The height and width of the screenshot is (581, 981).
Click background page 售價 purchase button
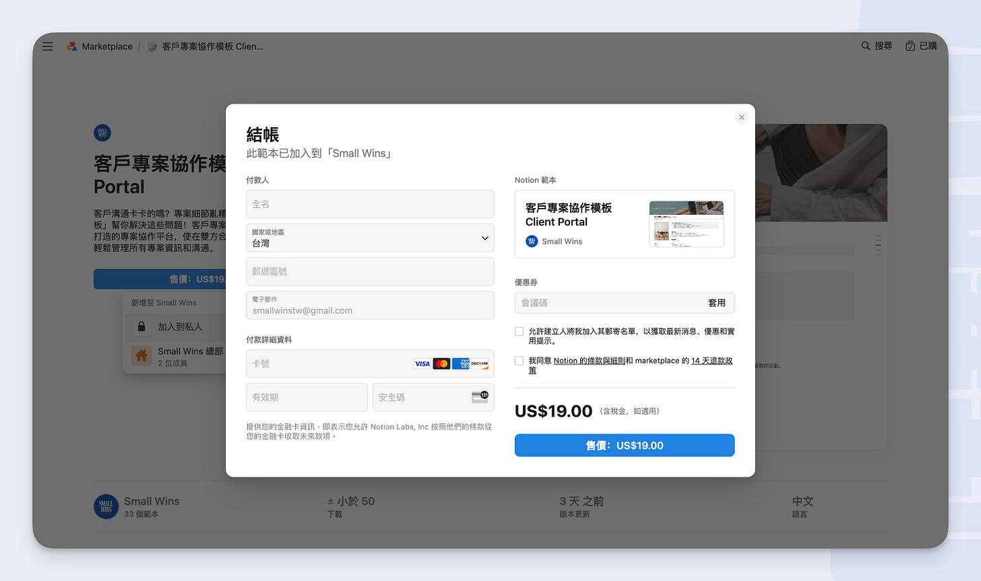[160, 279]
